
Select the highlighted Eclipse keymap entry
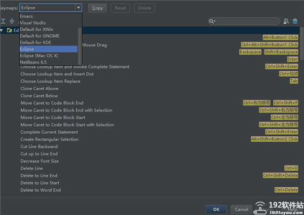click(x=49, y=49)
